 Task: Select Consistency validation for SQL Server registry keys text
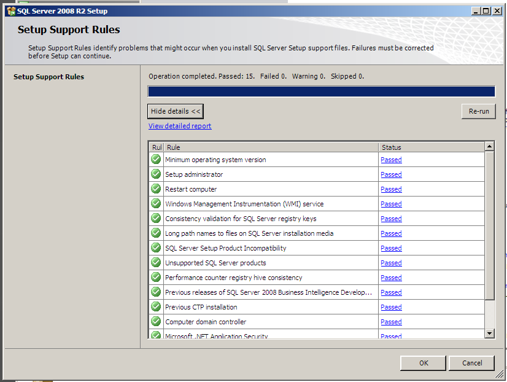241,219
